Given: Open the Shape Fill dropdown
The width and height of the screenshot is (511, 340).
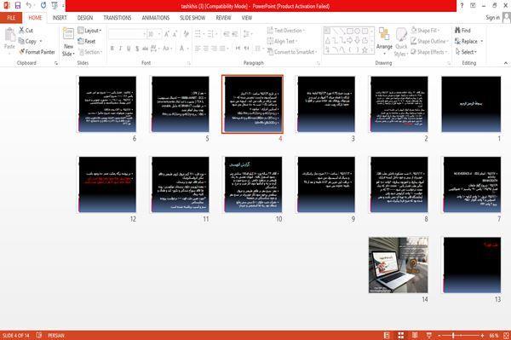Looking at the screenshot, I should pos(425,31).
